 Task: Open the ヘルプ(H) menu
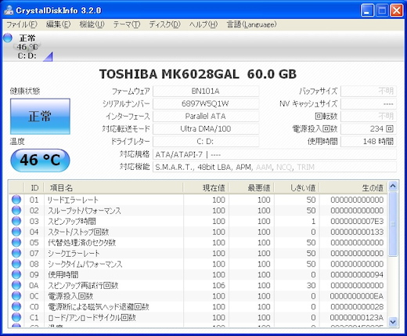[203, 24]
